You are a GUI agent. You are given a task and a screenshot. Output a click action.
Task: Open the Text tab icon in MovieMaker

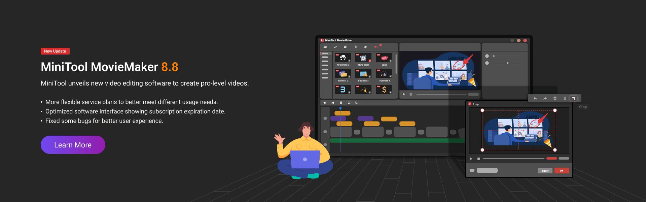(x=356, y=47)
